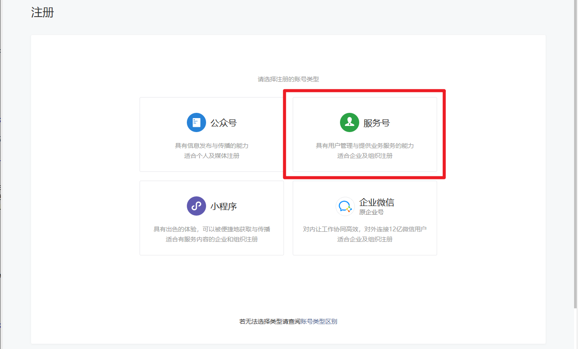Viewport: 578px width, 349px height.
Task: Click the 小程序 description about 出色的体验
Action: [212, 229]
